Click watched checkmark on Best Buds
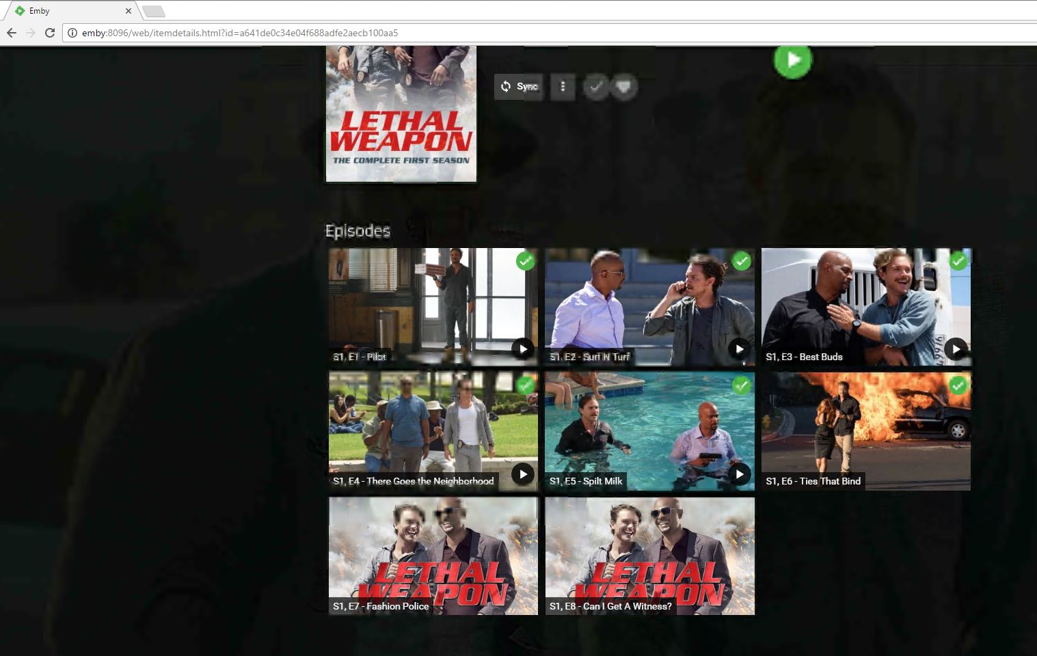 point(958,260)
